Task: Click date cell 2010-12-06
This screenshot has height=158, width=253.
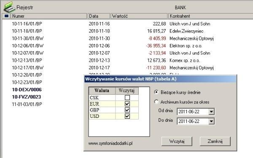Action: (x=99, y=46)
